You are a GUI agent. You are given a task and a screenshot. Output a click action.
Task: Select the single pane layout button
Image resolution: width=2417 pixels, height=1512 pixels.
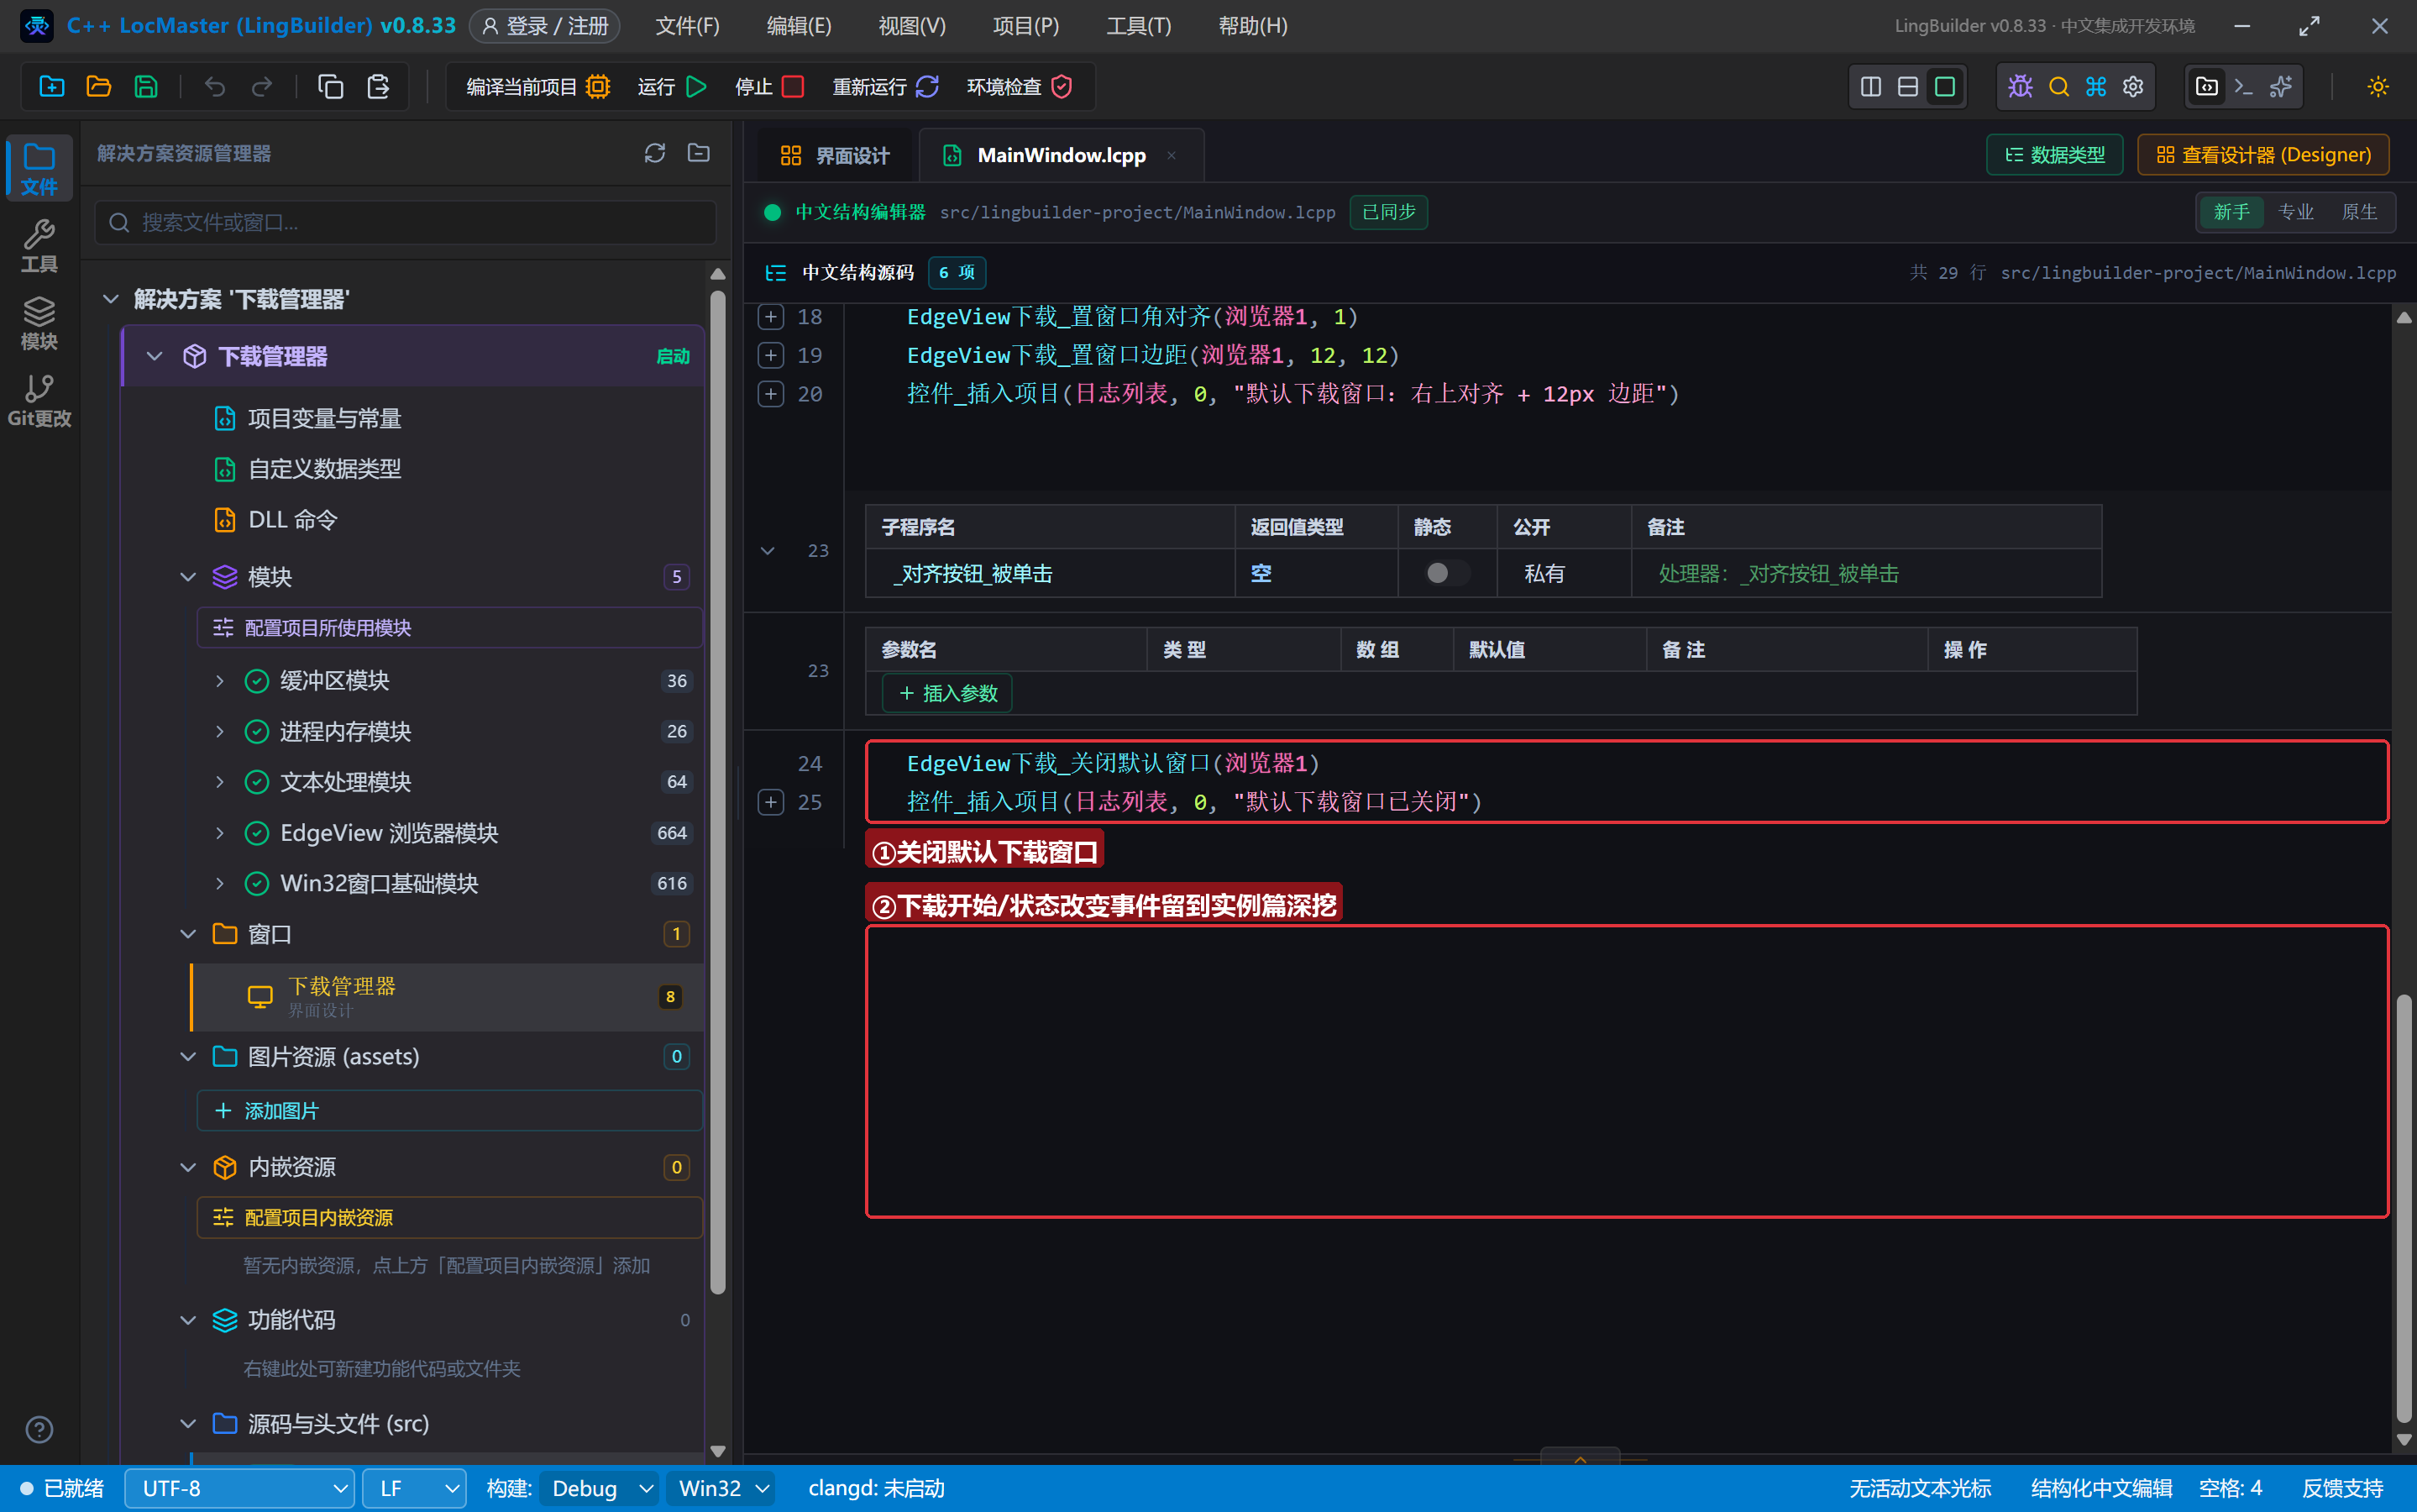(1945, 87)
